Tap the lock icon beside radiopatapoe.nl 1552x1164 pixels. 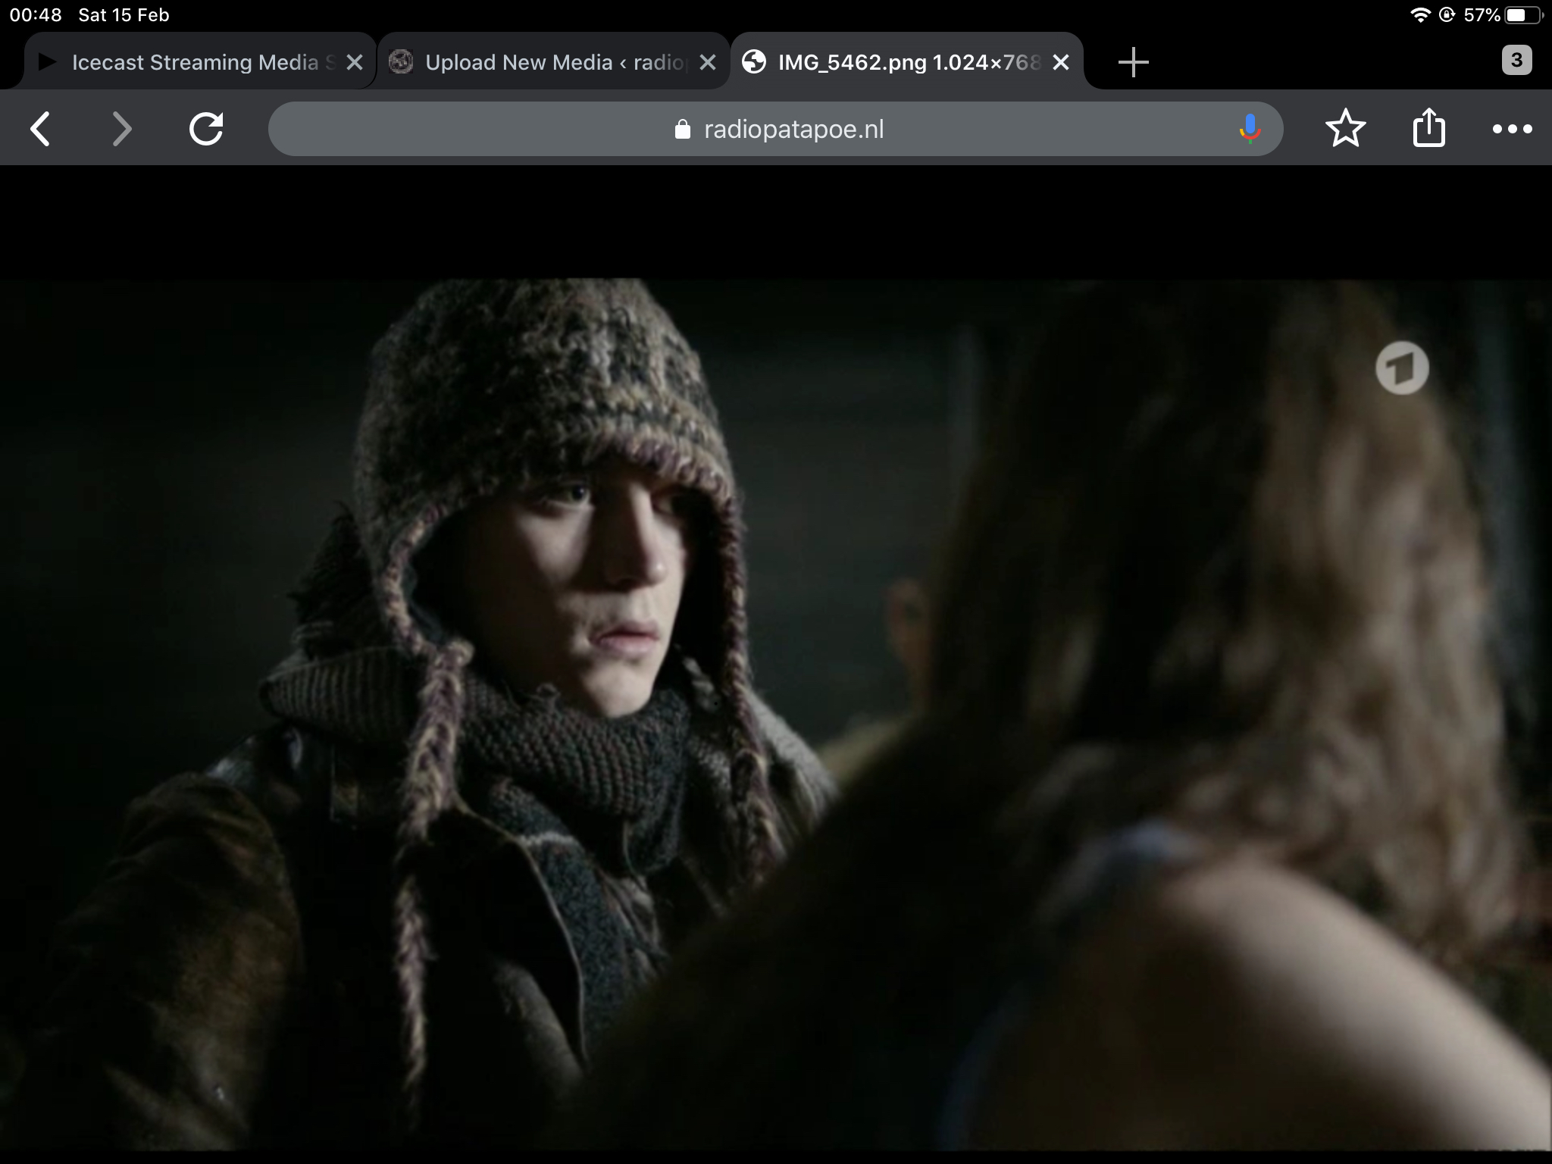(x=682, y=130)
